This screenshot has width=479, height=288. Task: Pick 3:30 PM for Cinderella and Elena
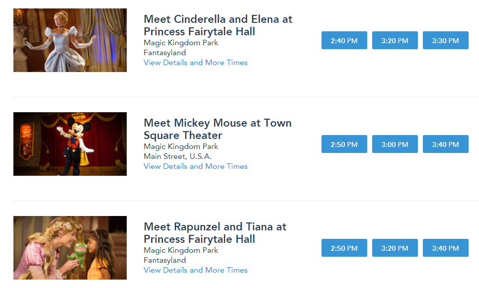[x=446, y=40]
